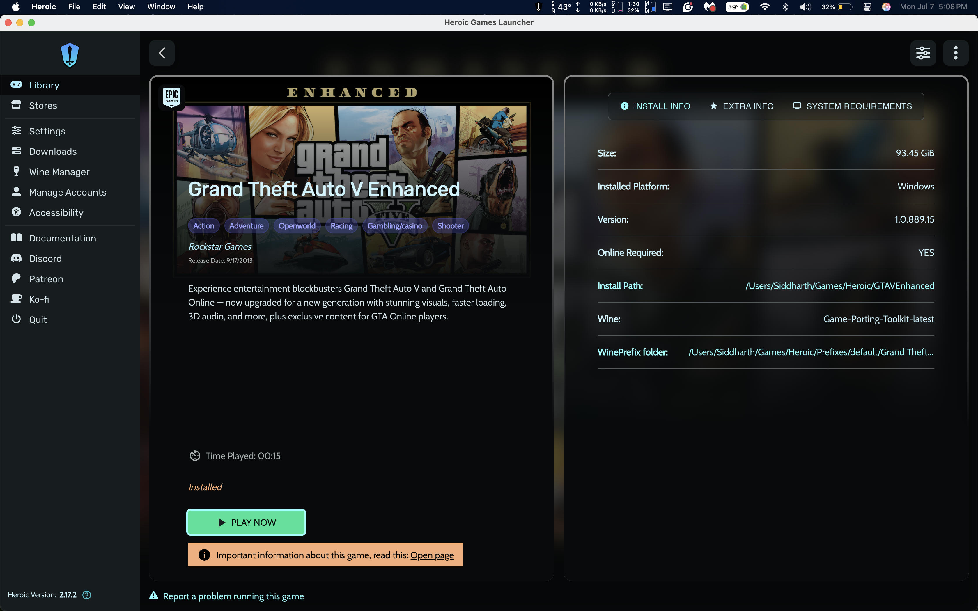Click the info icon in the orange banner

204,555
